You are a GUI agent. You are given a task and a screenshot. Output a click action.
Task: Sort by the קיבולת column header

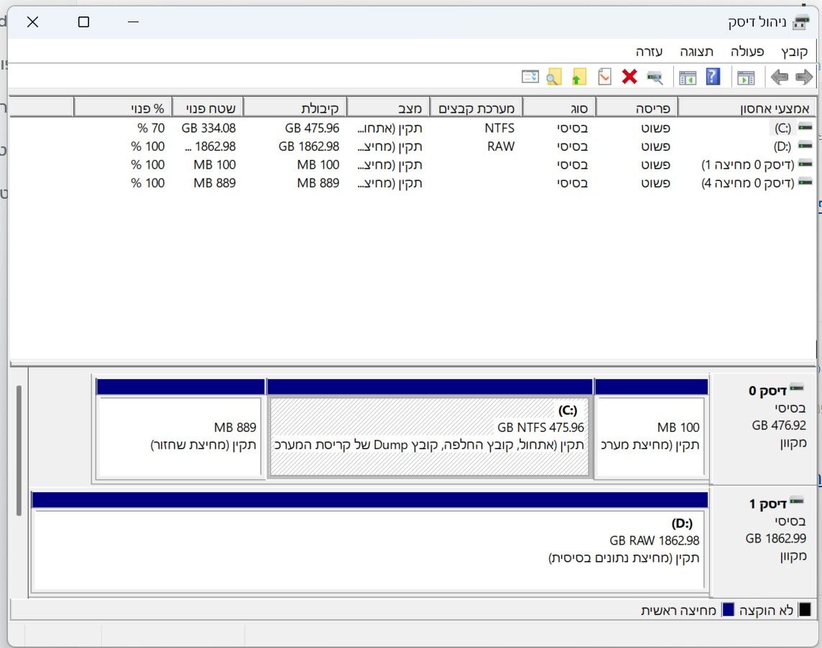295,108
